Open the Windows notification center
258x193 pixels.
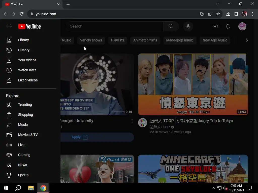click(x=250, y=188)
